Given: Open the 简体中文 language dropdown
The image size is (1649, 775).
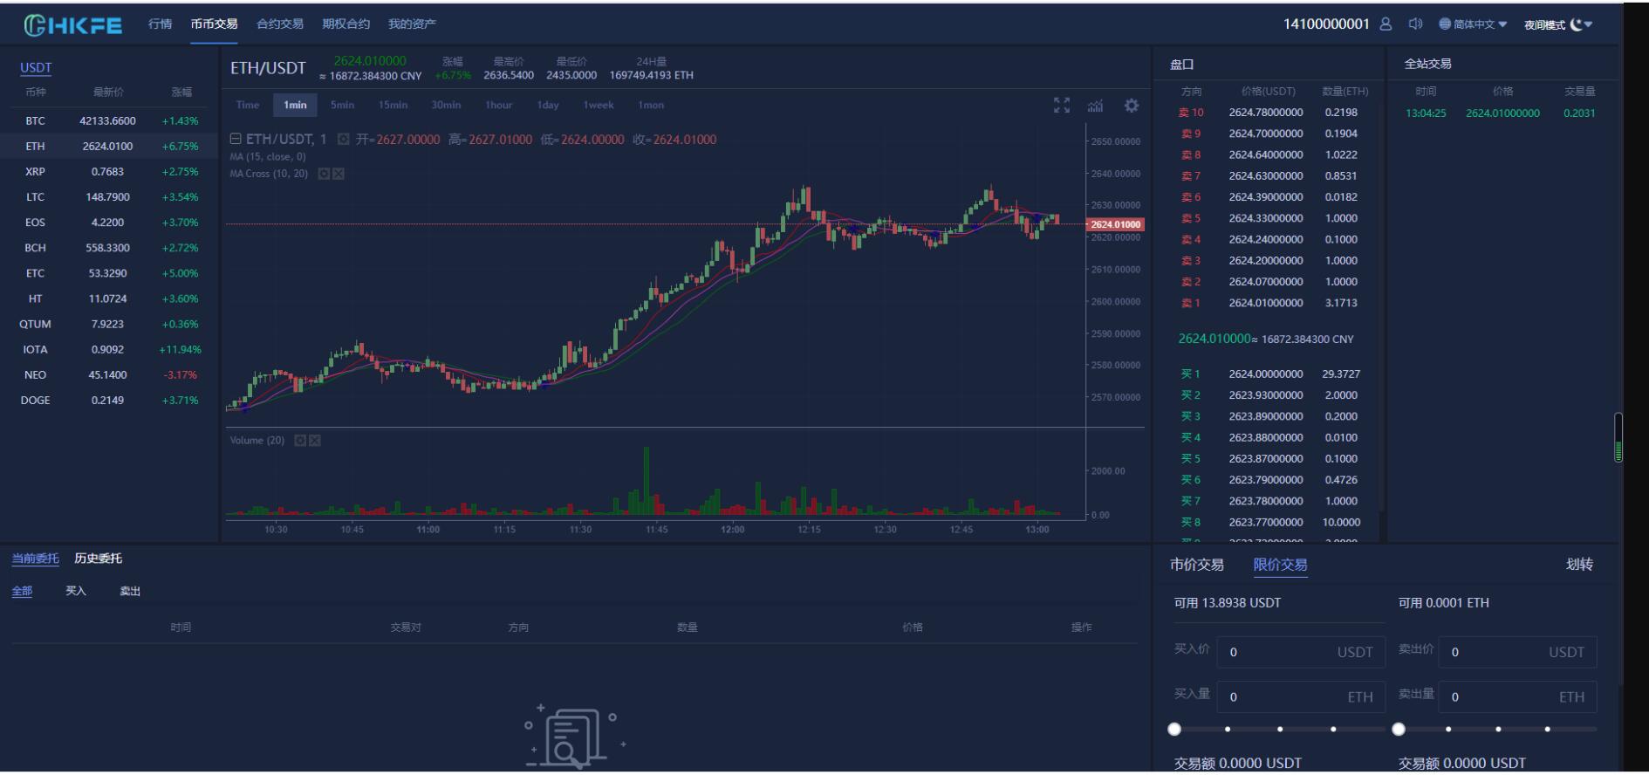Looking at the screenshot, I should tap(1473, 24).
